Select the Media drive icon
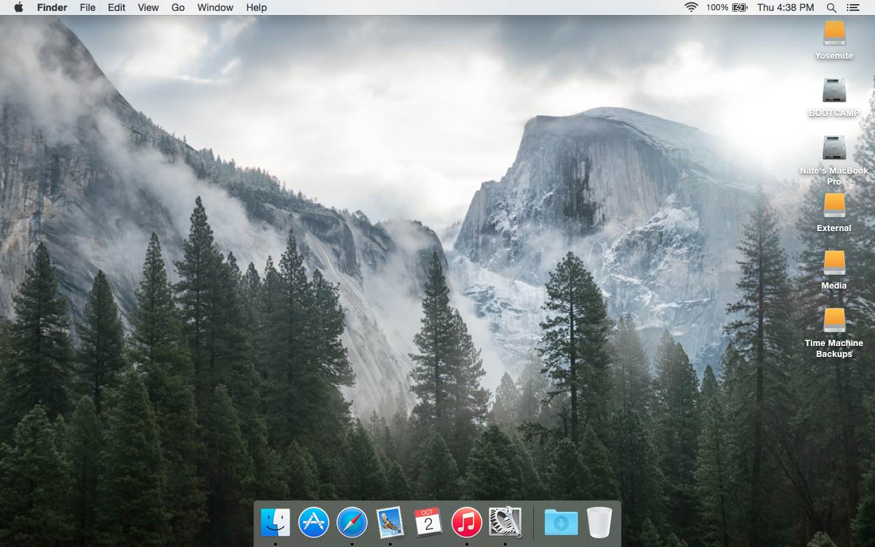 click(x=834, y=263)
